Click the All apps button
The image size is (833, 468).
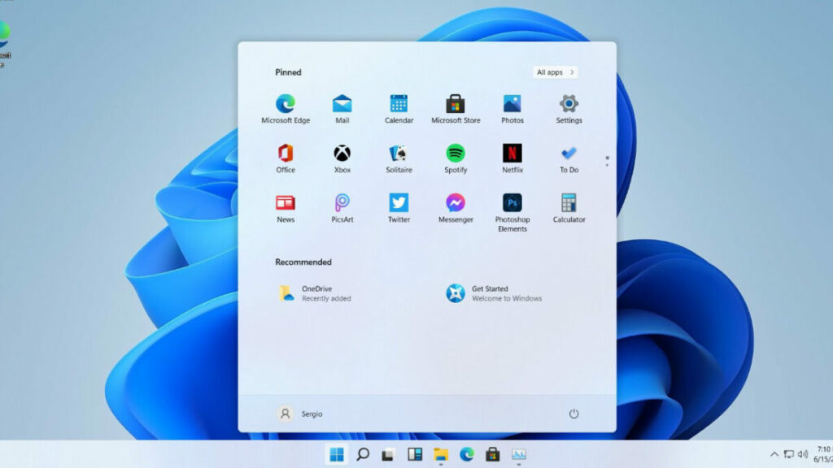point(556,72)
